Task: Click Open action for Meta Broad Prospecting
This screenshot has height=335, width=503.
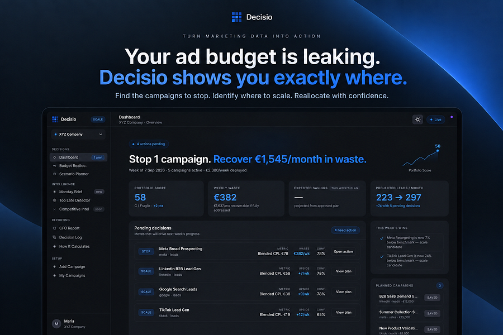Action: pyautogui.click(x=343, y=252)
